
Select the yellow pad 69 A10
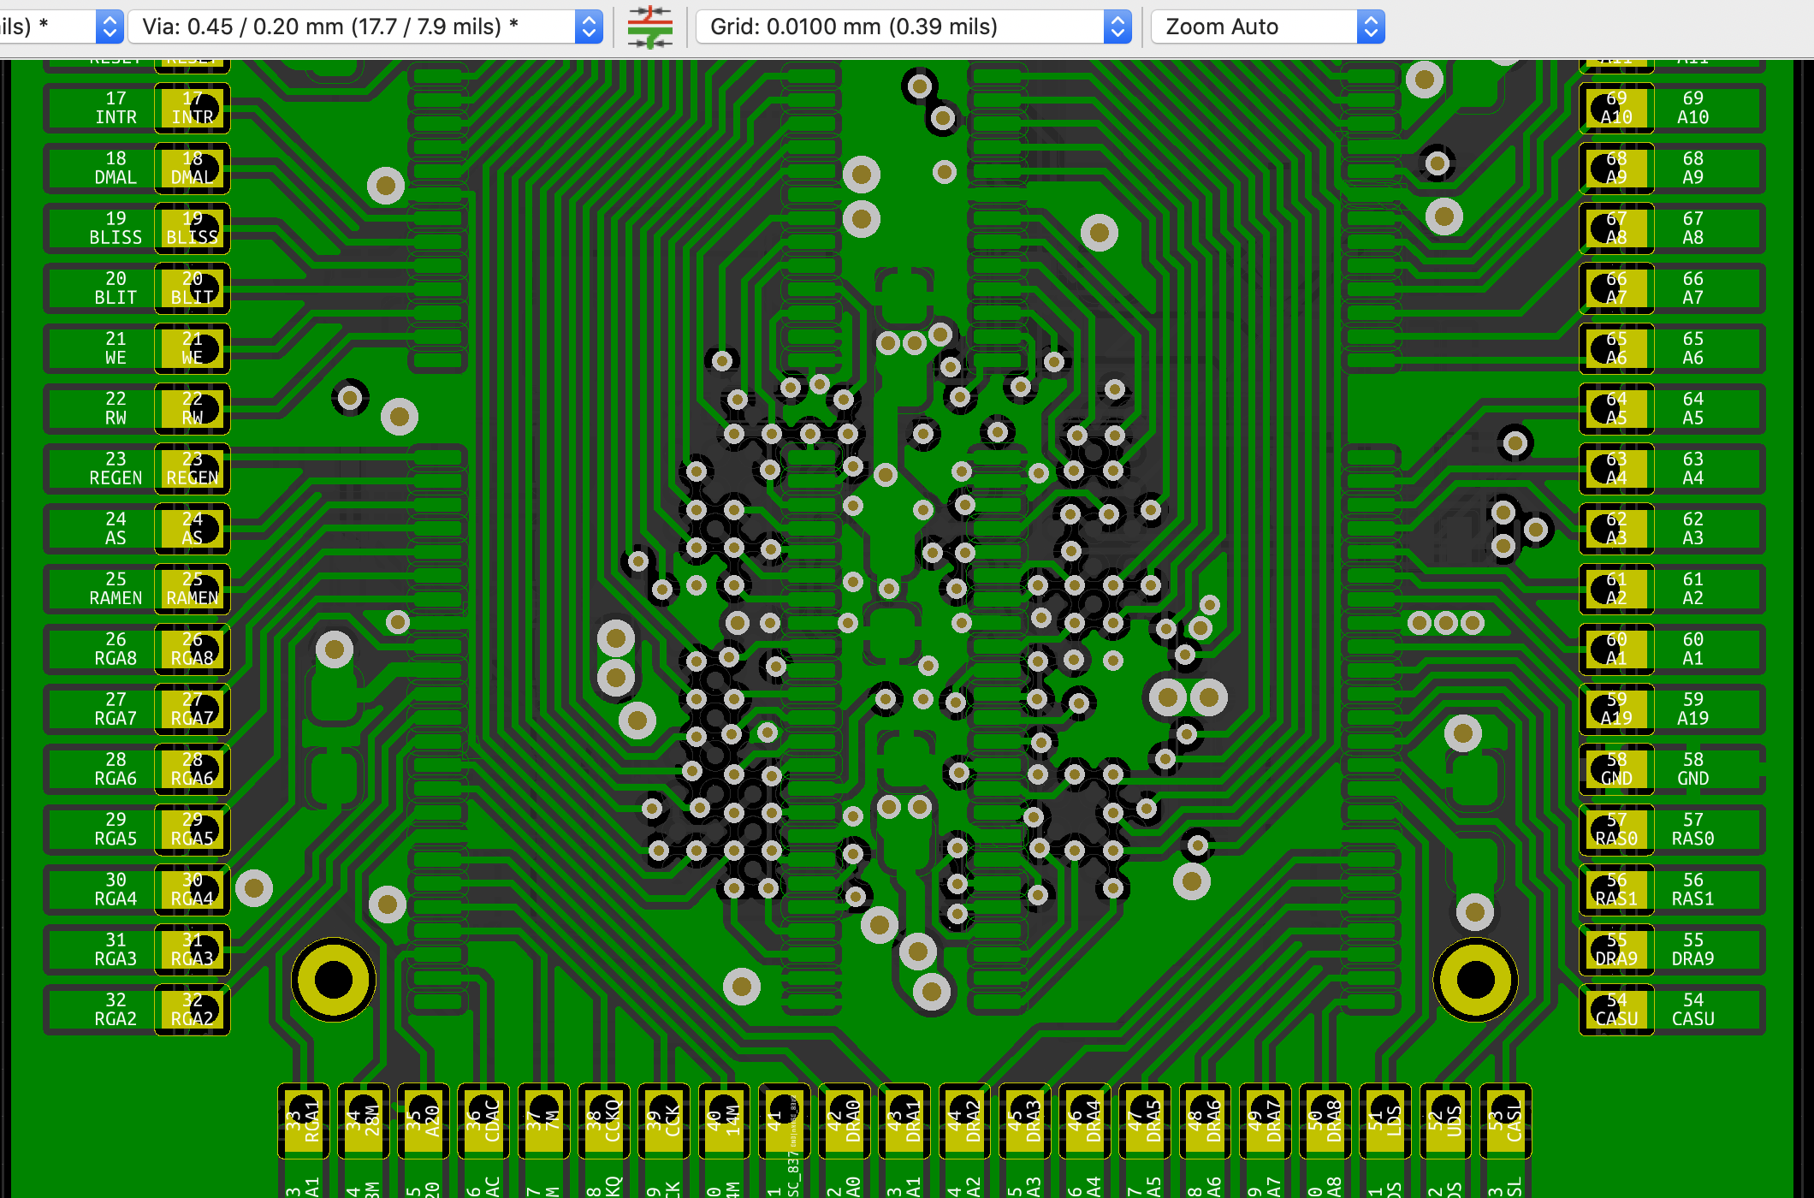click(1616, 109)
